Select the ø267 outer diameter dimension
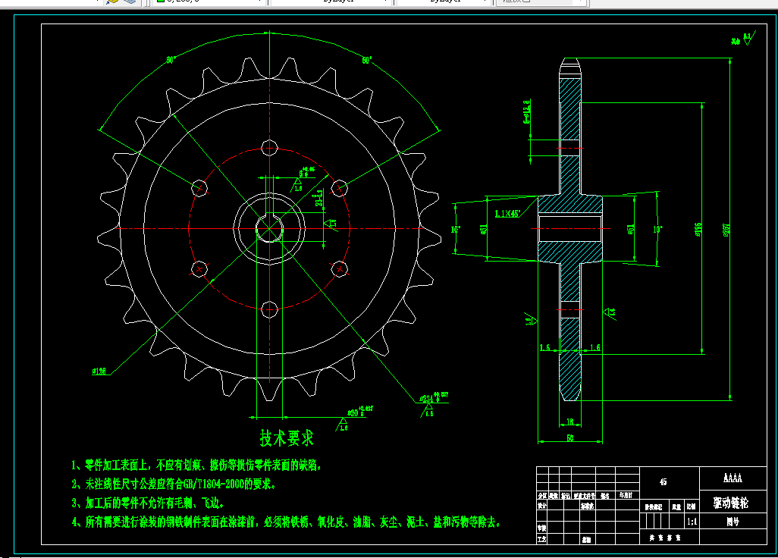The height and width of the screenshot is (558, 778). tap(726, 230)
